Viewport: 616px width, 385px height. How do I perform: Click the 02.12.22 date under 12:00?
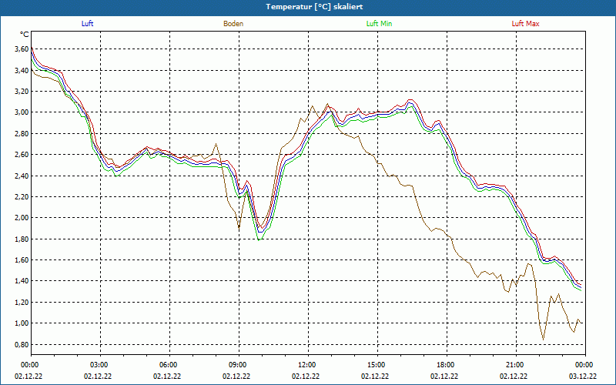coord(306,376)
